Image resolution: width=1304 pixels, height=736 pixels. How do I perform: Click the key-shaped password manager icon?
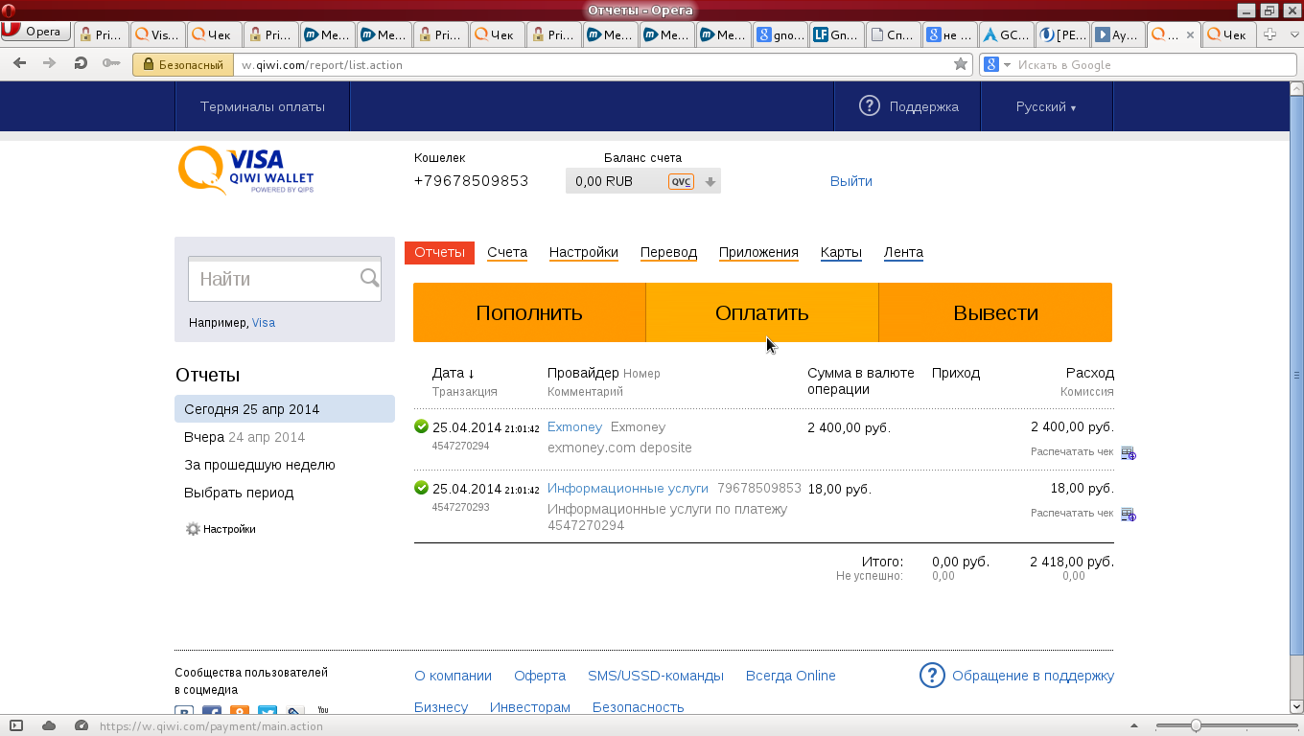click(111, 64)
